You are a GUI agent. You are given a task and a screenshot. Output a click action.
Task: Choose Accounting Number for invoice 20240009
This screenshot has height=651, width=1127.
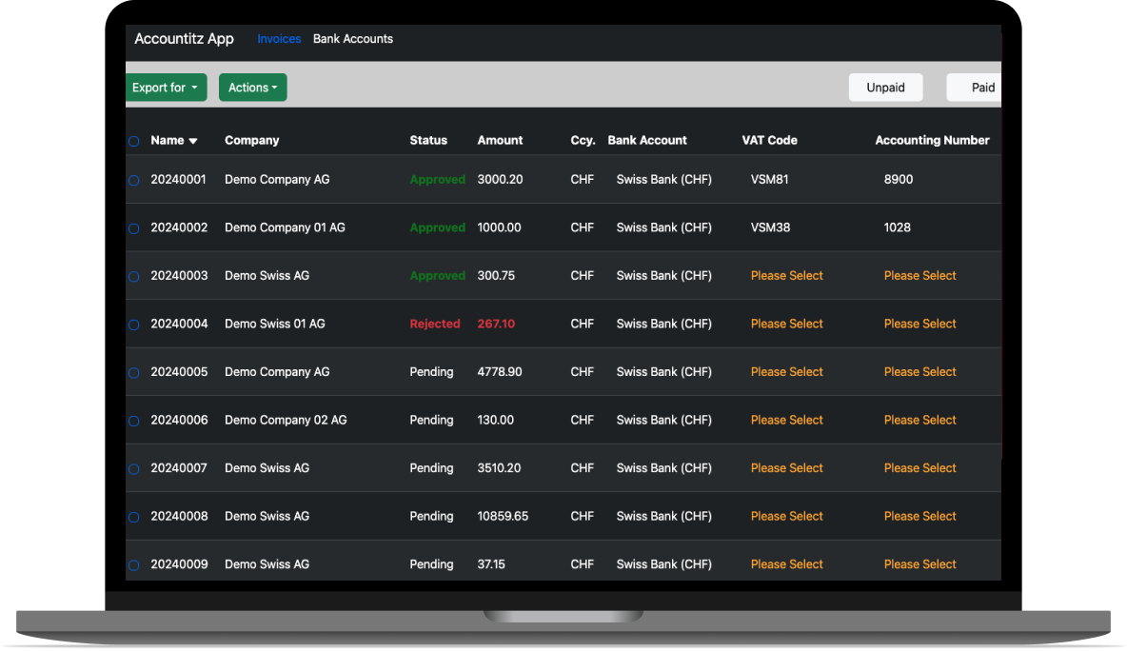tap(920, 564)
